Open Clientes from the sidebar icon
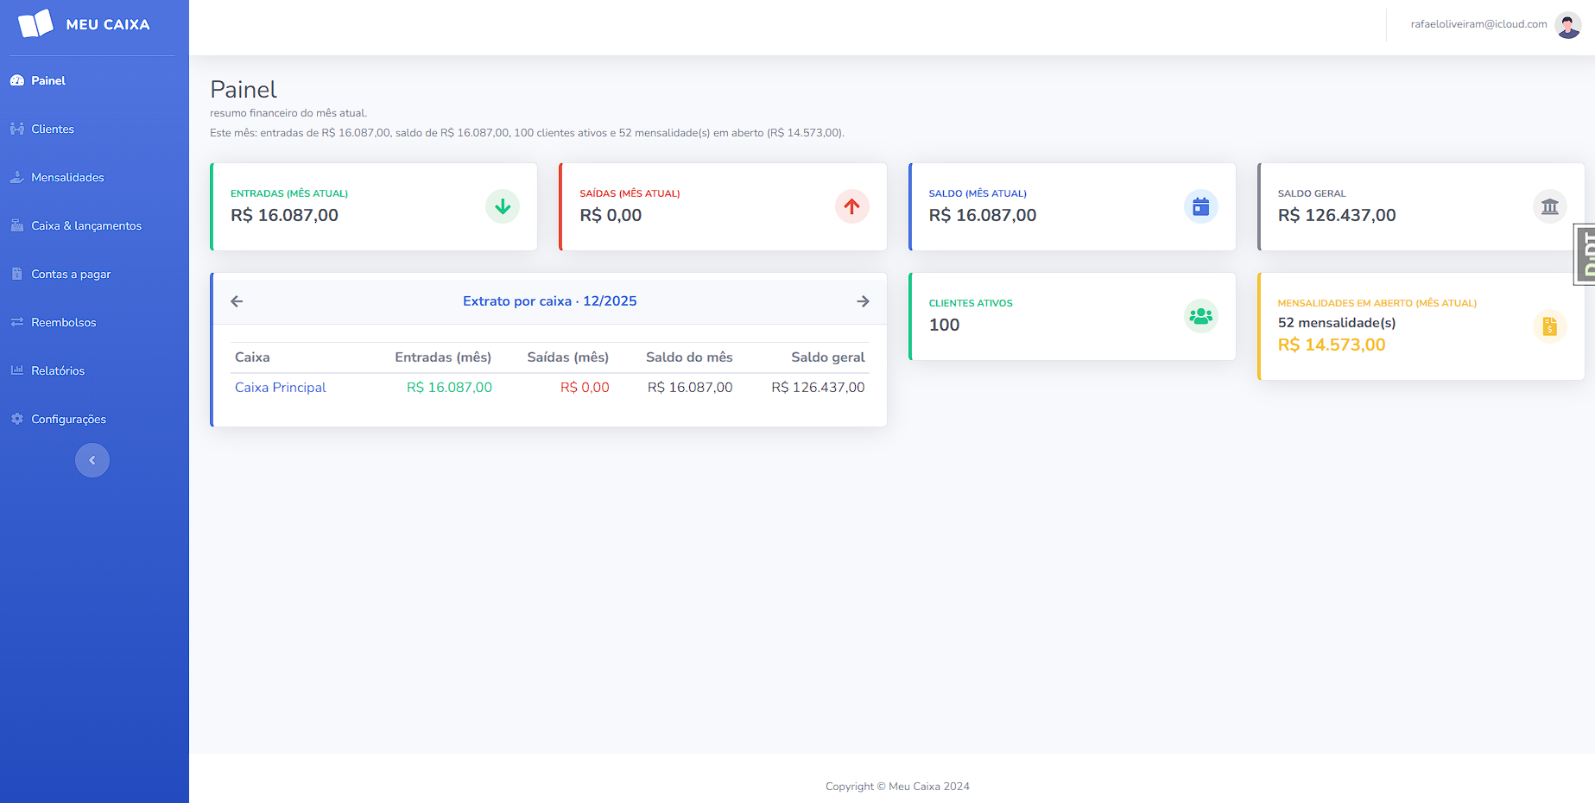 coord(17,128)
